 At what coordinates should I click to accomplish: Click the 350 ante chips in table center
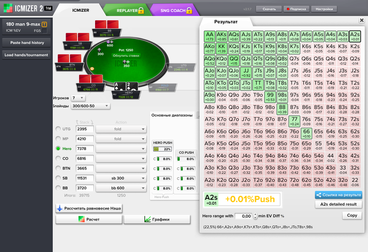[x=127, y=64]
